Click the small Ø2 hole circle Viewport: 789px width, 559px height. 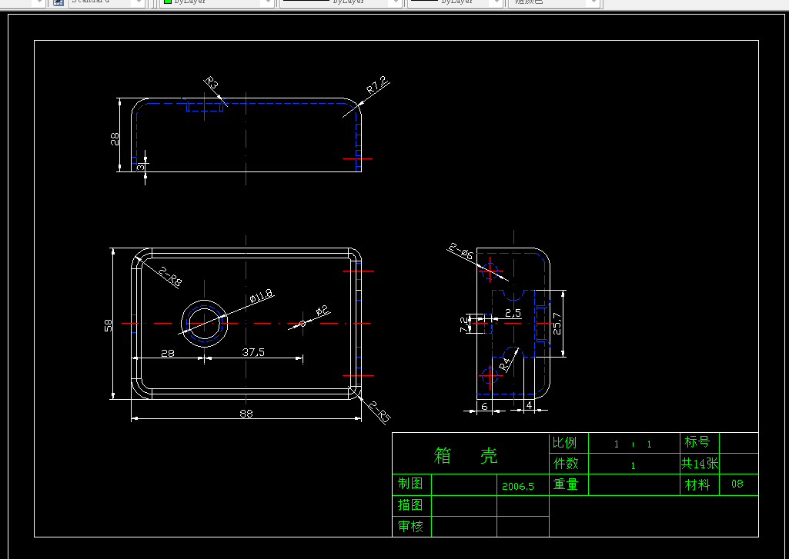tap(303, 323)
